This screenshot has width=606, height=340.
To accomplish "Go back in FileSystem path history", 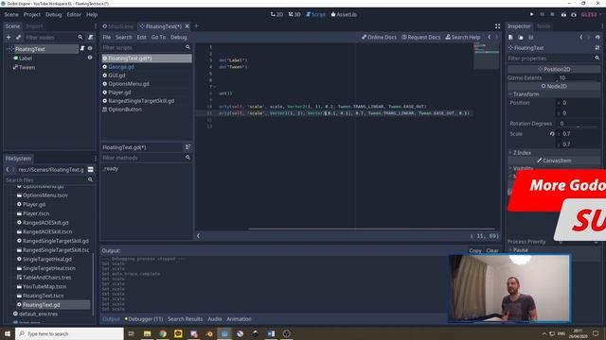I will (8, 170).
